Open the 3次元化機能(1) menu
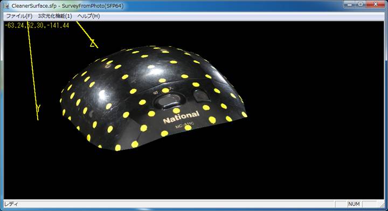 (54, 16)
